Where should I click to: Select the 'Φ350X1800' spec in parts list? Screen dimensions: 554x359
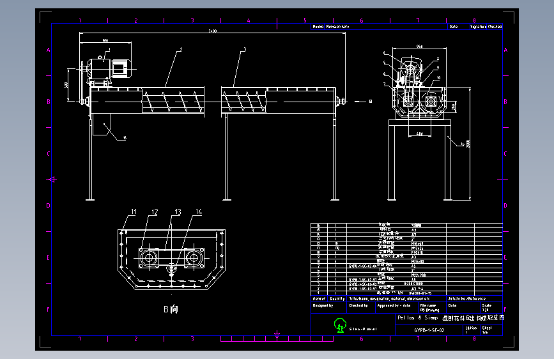click(413, 284)
